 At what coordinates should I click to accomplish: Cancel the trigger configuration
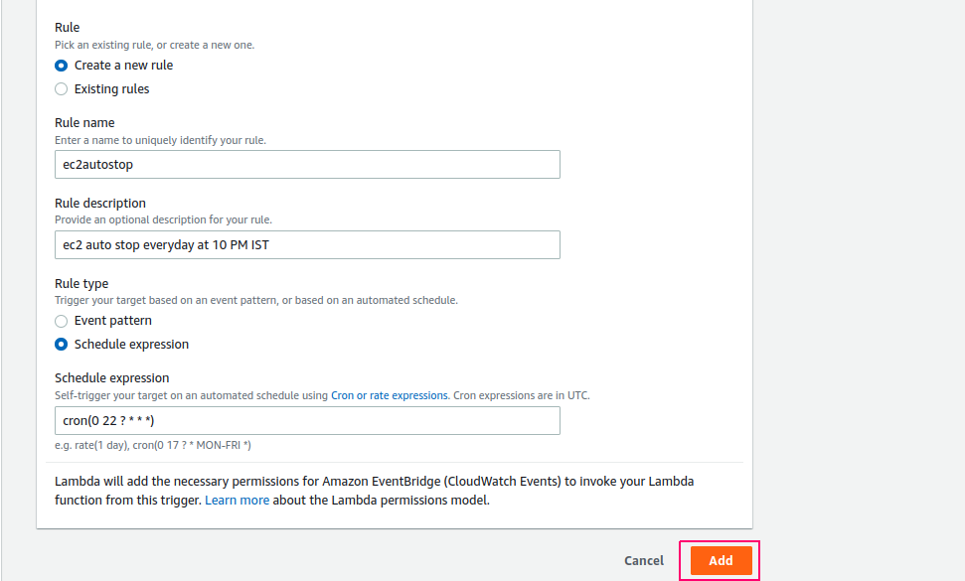pos(644,561)
